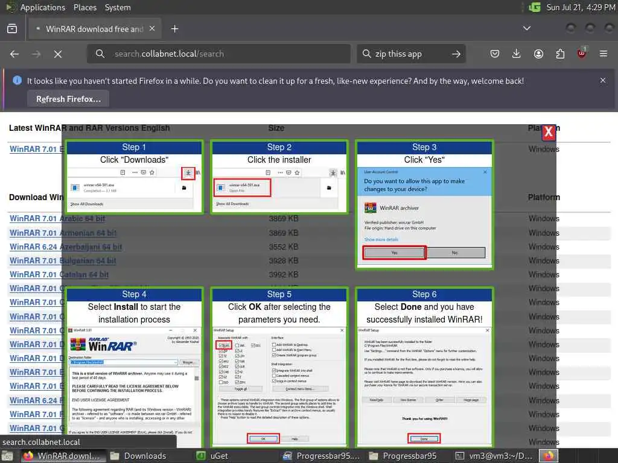
Task: Click the Step 2 installer thumbnail
Action: (x=279, y=177)
